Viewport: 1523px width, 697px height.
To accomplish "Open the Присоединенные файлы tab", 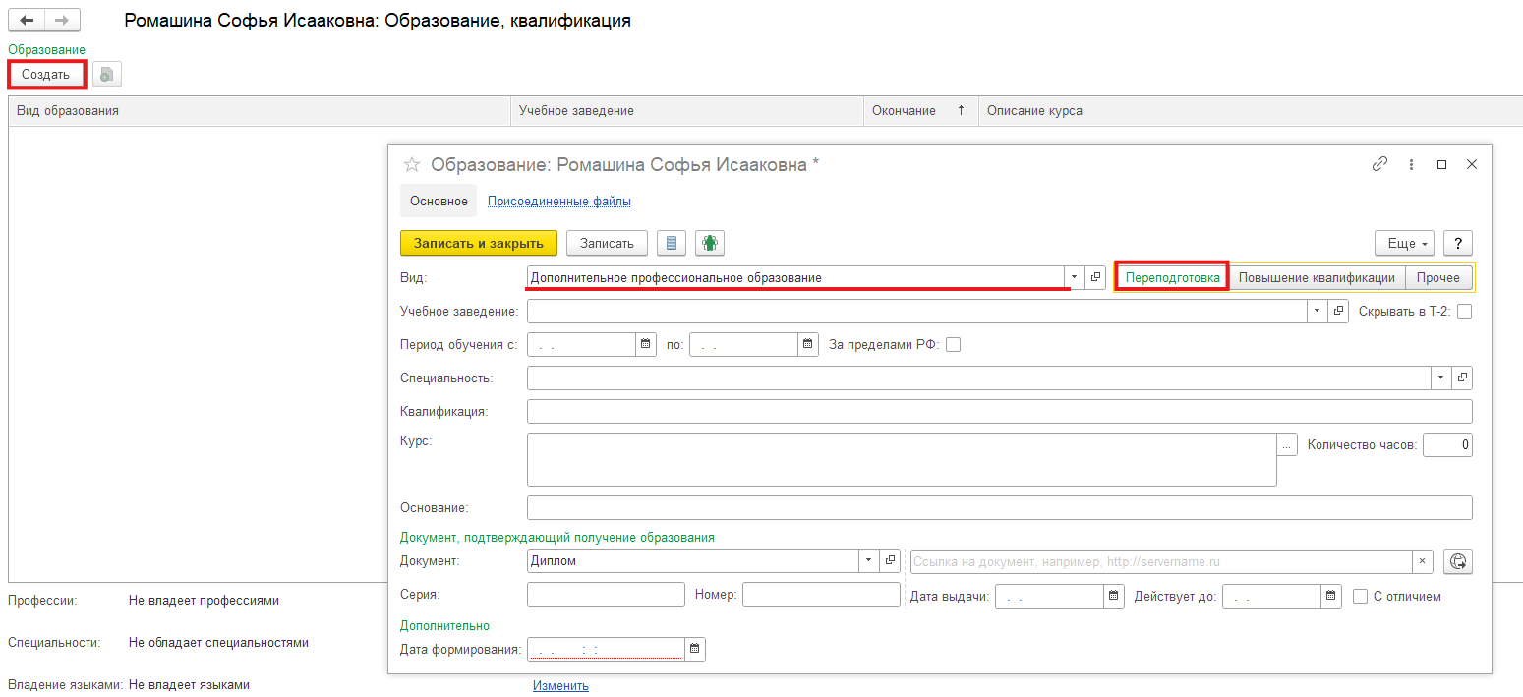I will (559, 201).
